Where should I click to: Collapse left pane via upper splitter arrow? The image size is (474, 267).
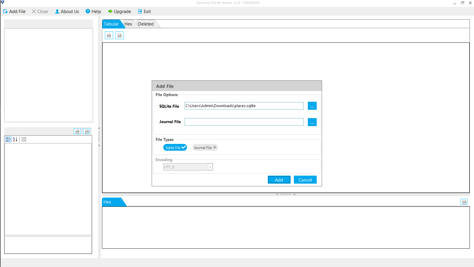pyautogui.click(x=99, y=128)
